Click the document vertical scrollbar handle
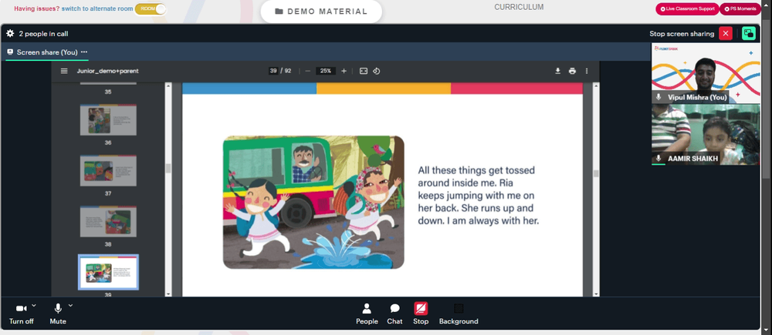The height and width of the screenshot is (335, 772). pos(597,173)
